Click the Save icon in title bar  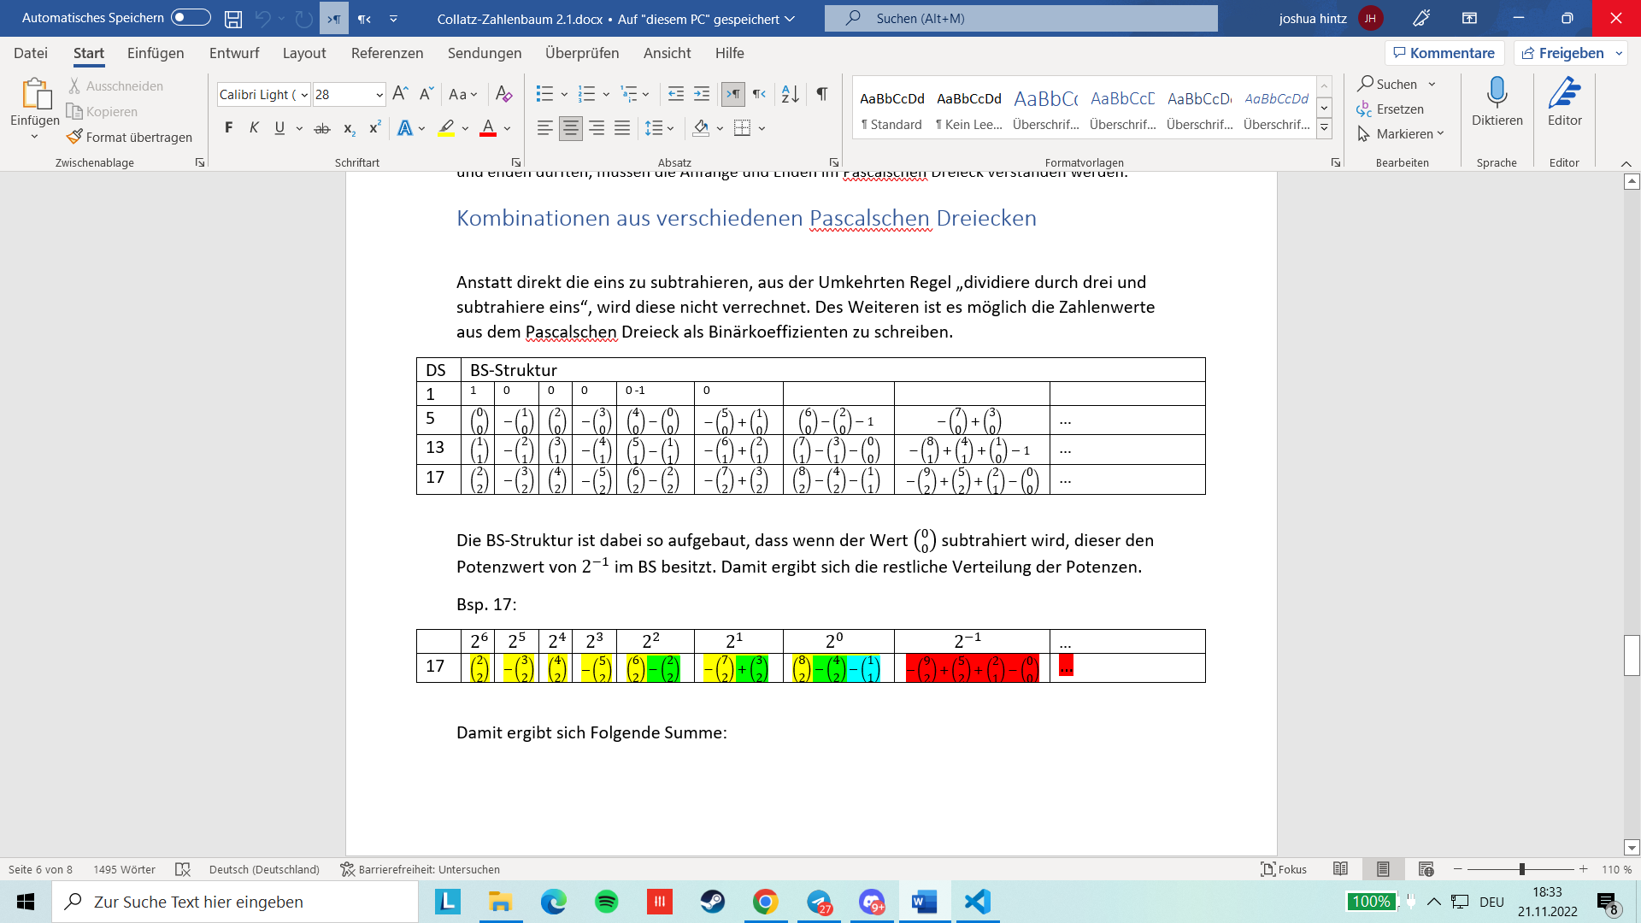(232, 18)
